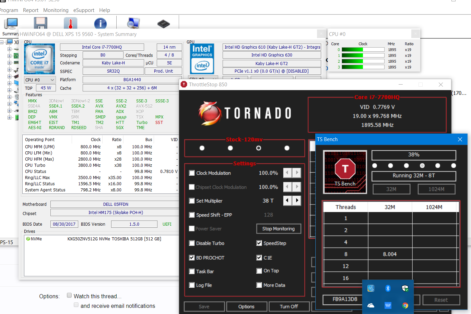Viewport: 471px width, 314px height.
Task: Open the Program menu
Action: tap(9, 10)
